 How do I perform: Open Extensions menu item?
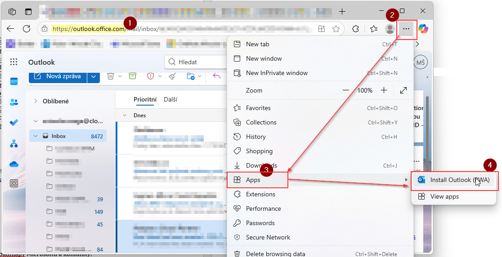(x=321, y=195)
